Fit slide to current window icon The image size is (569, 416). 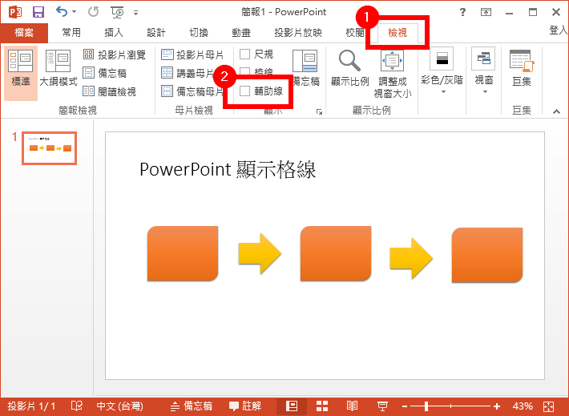click(549, 406)
